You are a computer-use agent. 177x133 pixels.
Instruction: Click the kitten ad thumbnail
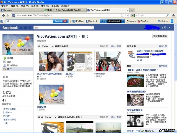pyautogui.click(x=136, y=100)
